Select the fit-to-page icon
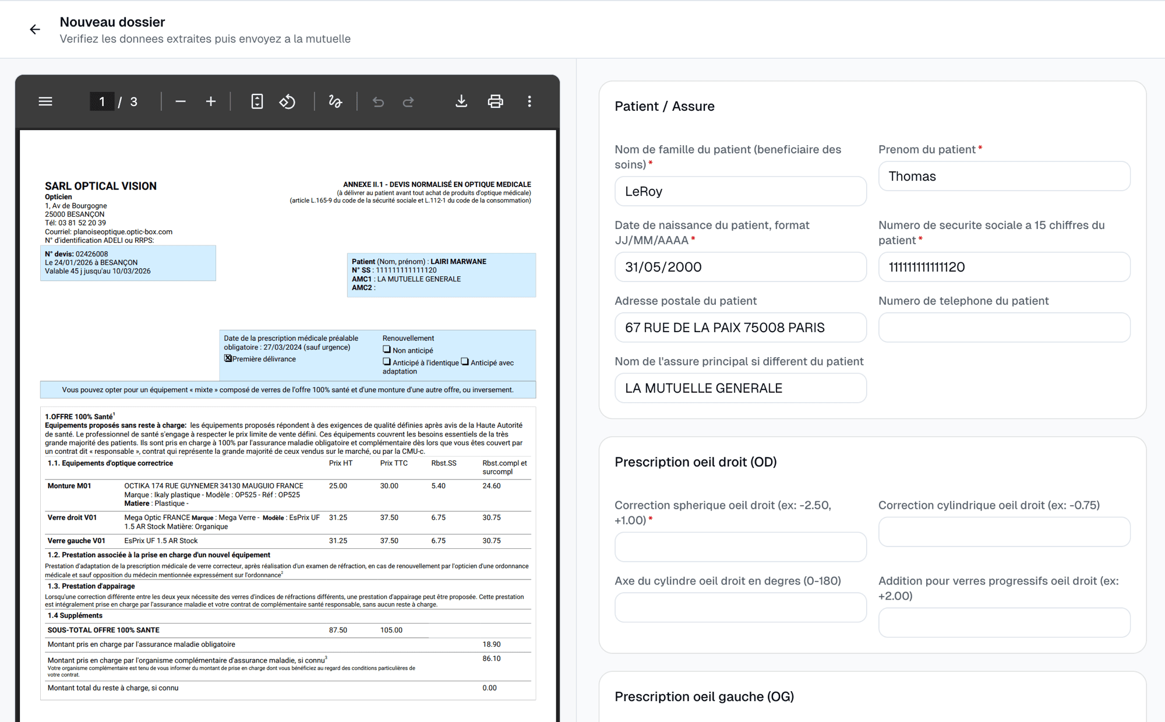Screen dimensions: 1165x722 click(x=256, y=101)
